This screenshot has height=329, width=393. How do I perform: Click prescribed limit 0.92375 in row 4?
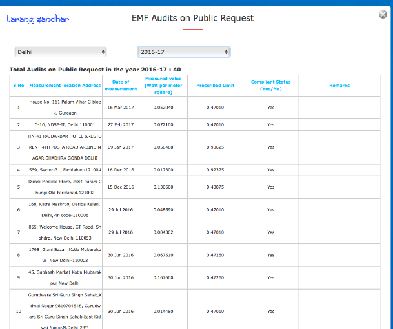[x=215, y=169]
